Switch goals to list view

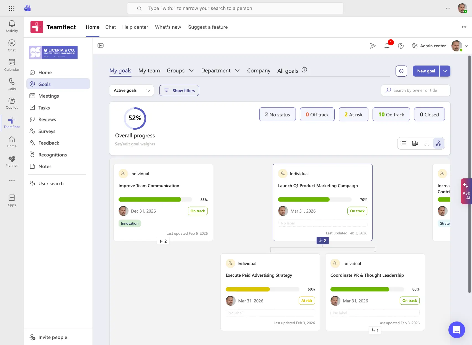[403, 143]
